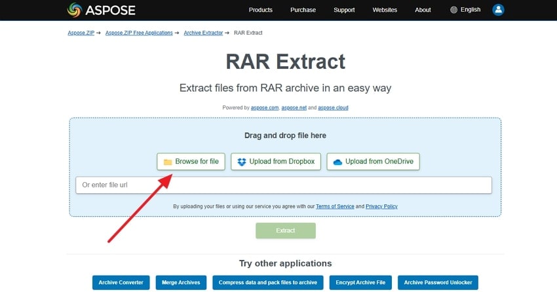Open Compress data and pack files app

[268, 282]
